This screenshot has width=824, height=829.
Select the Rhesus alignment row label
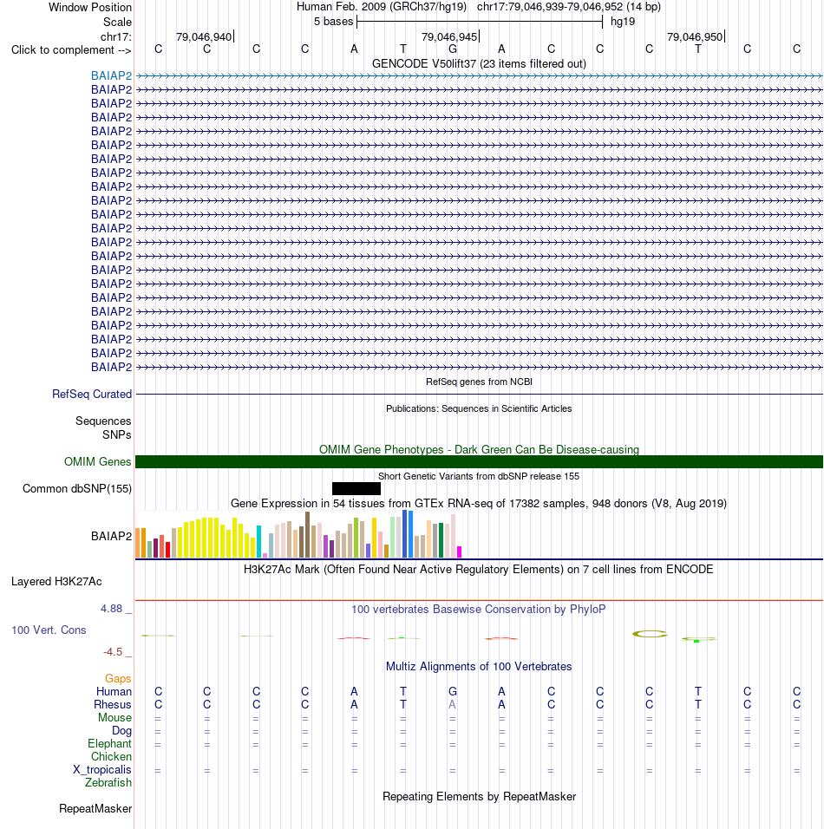click(x=112, y=705)
